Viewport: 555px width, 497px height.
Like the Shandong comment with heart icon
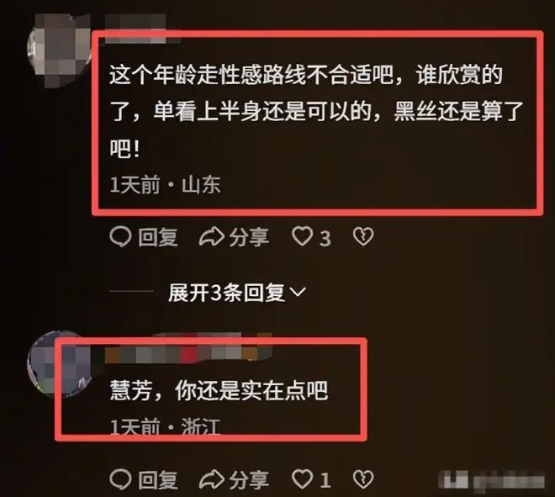302,236
